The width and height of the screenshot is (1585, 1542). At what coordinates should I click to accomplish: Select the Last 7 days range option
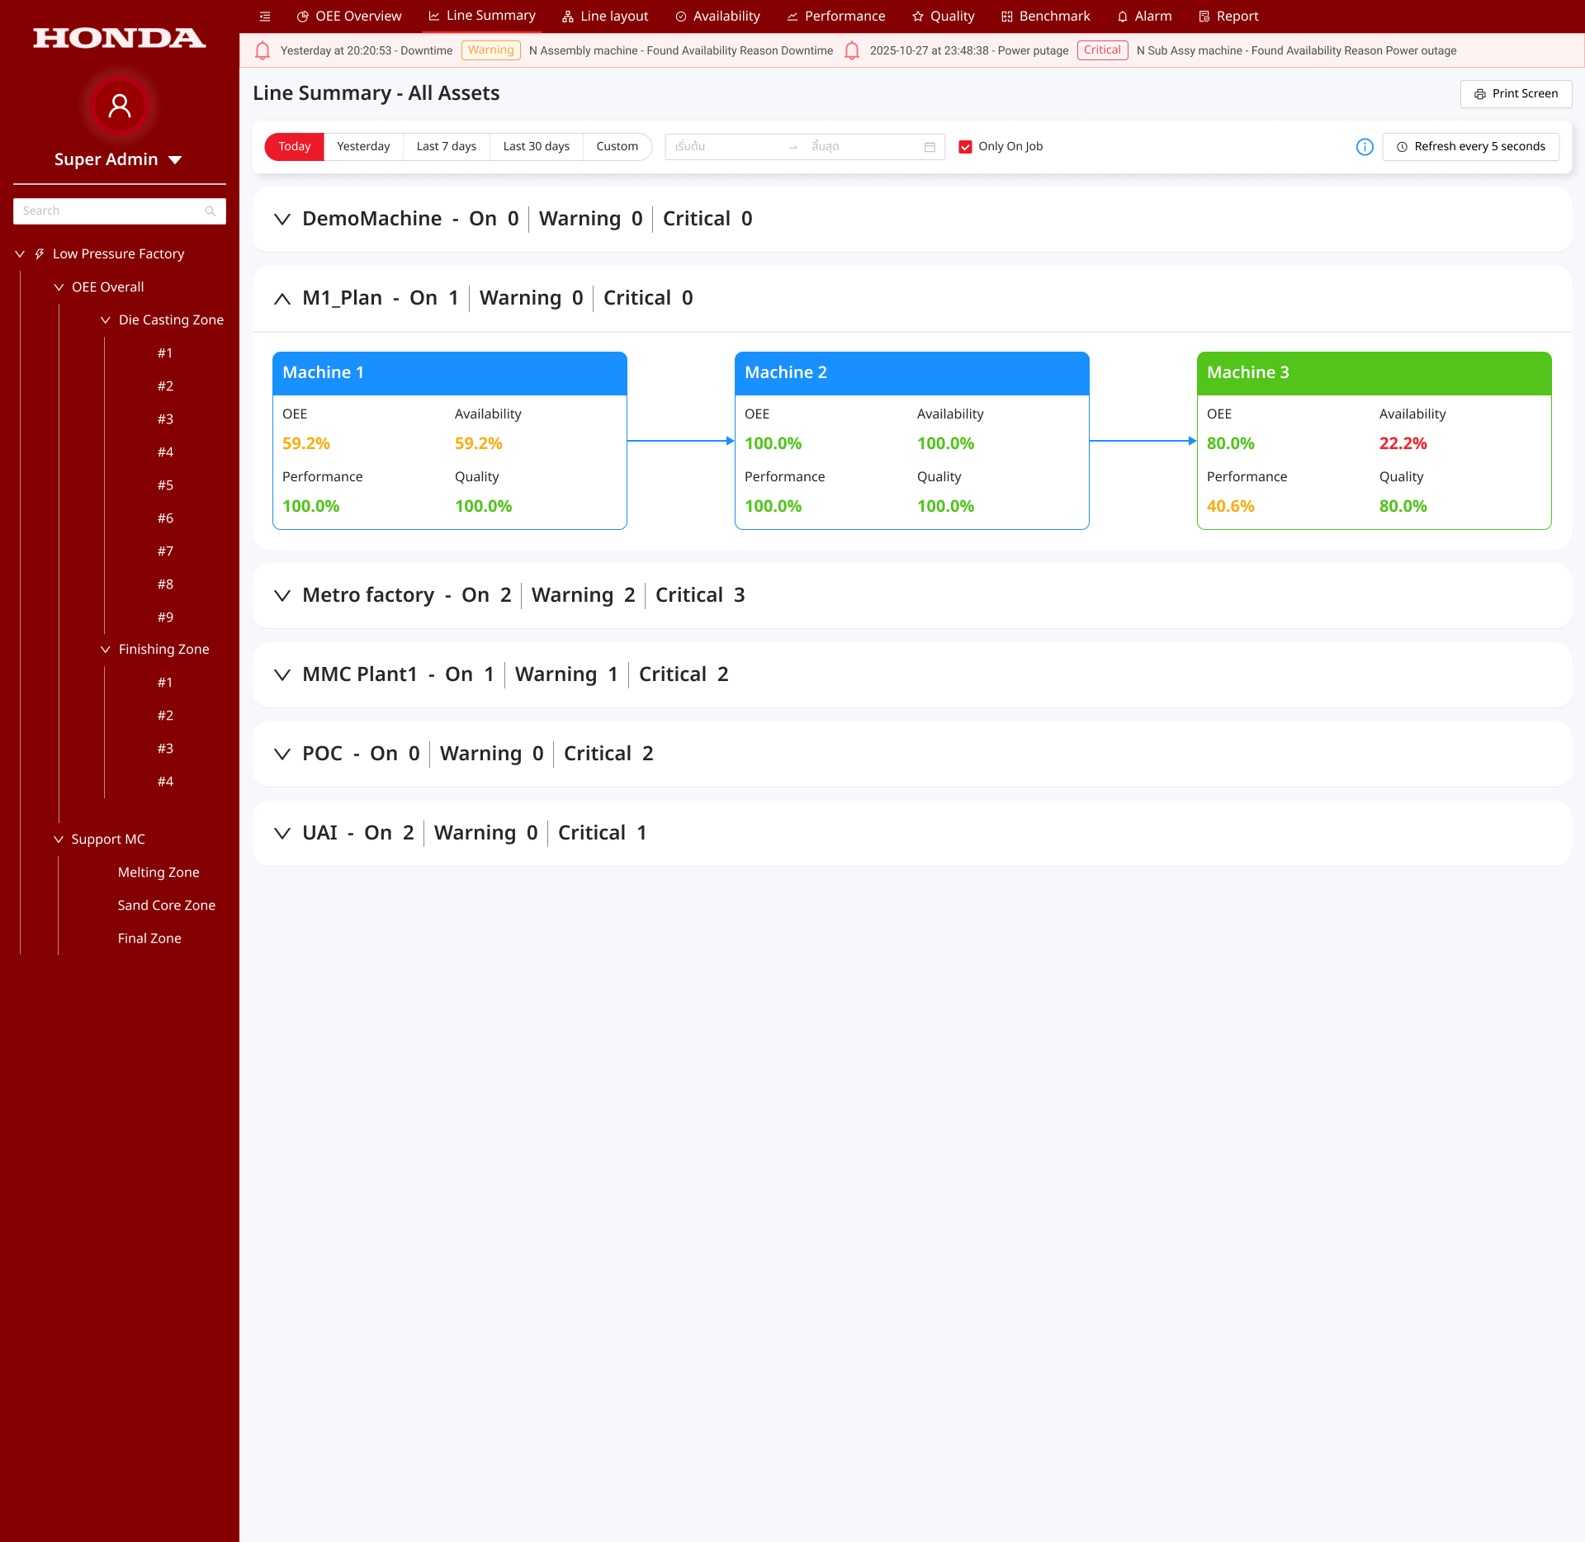(x=446, y=147)
